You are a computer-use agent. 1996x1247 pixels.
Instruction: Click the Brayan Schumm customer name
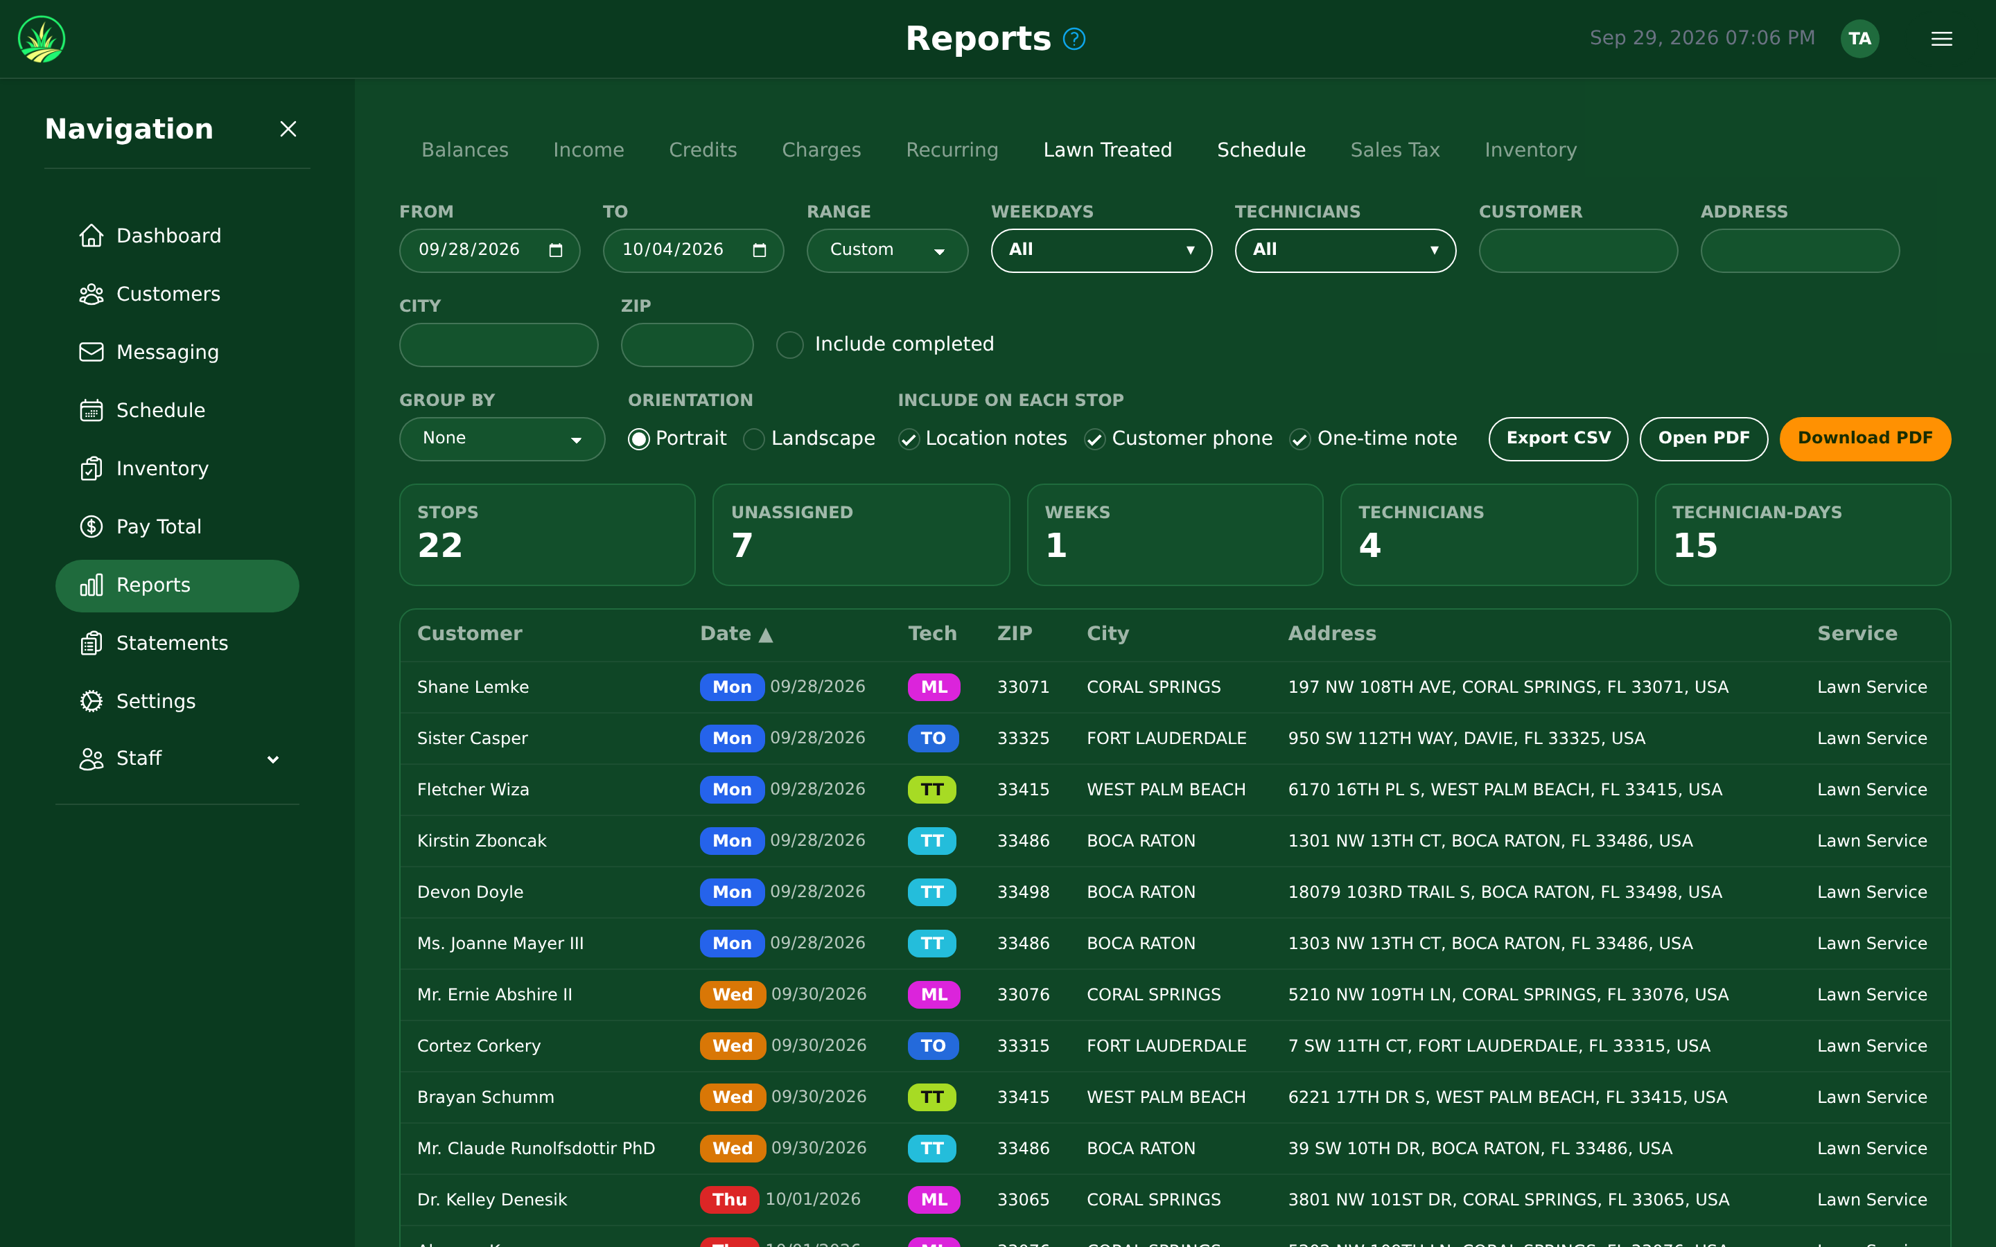point(486,1097)
